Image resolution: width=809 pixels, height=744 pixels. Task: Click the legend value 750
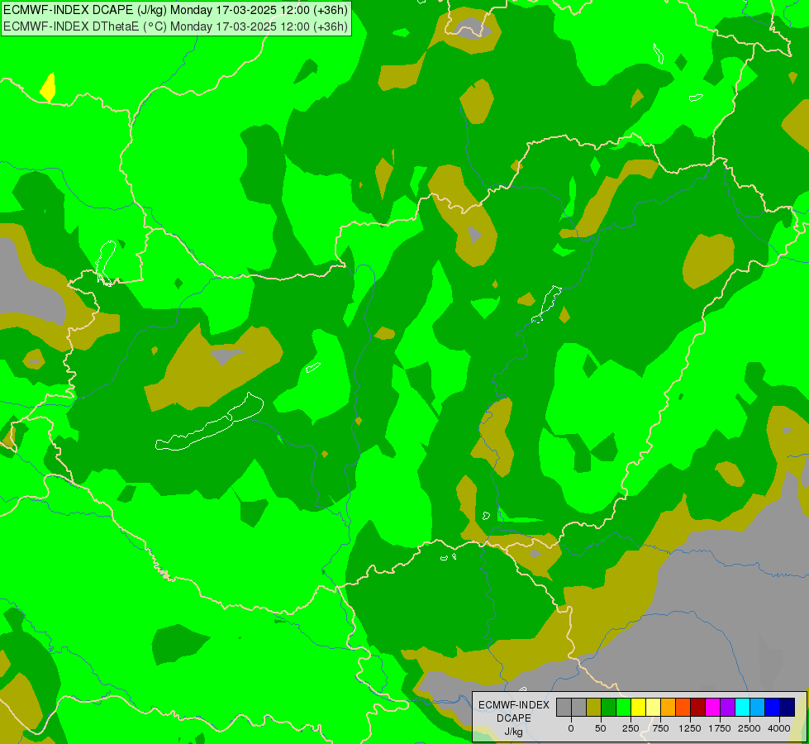coord(660,728)
